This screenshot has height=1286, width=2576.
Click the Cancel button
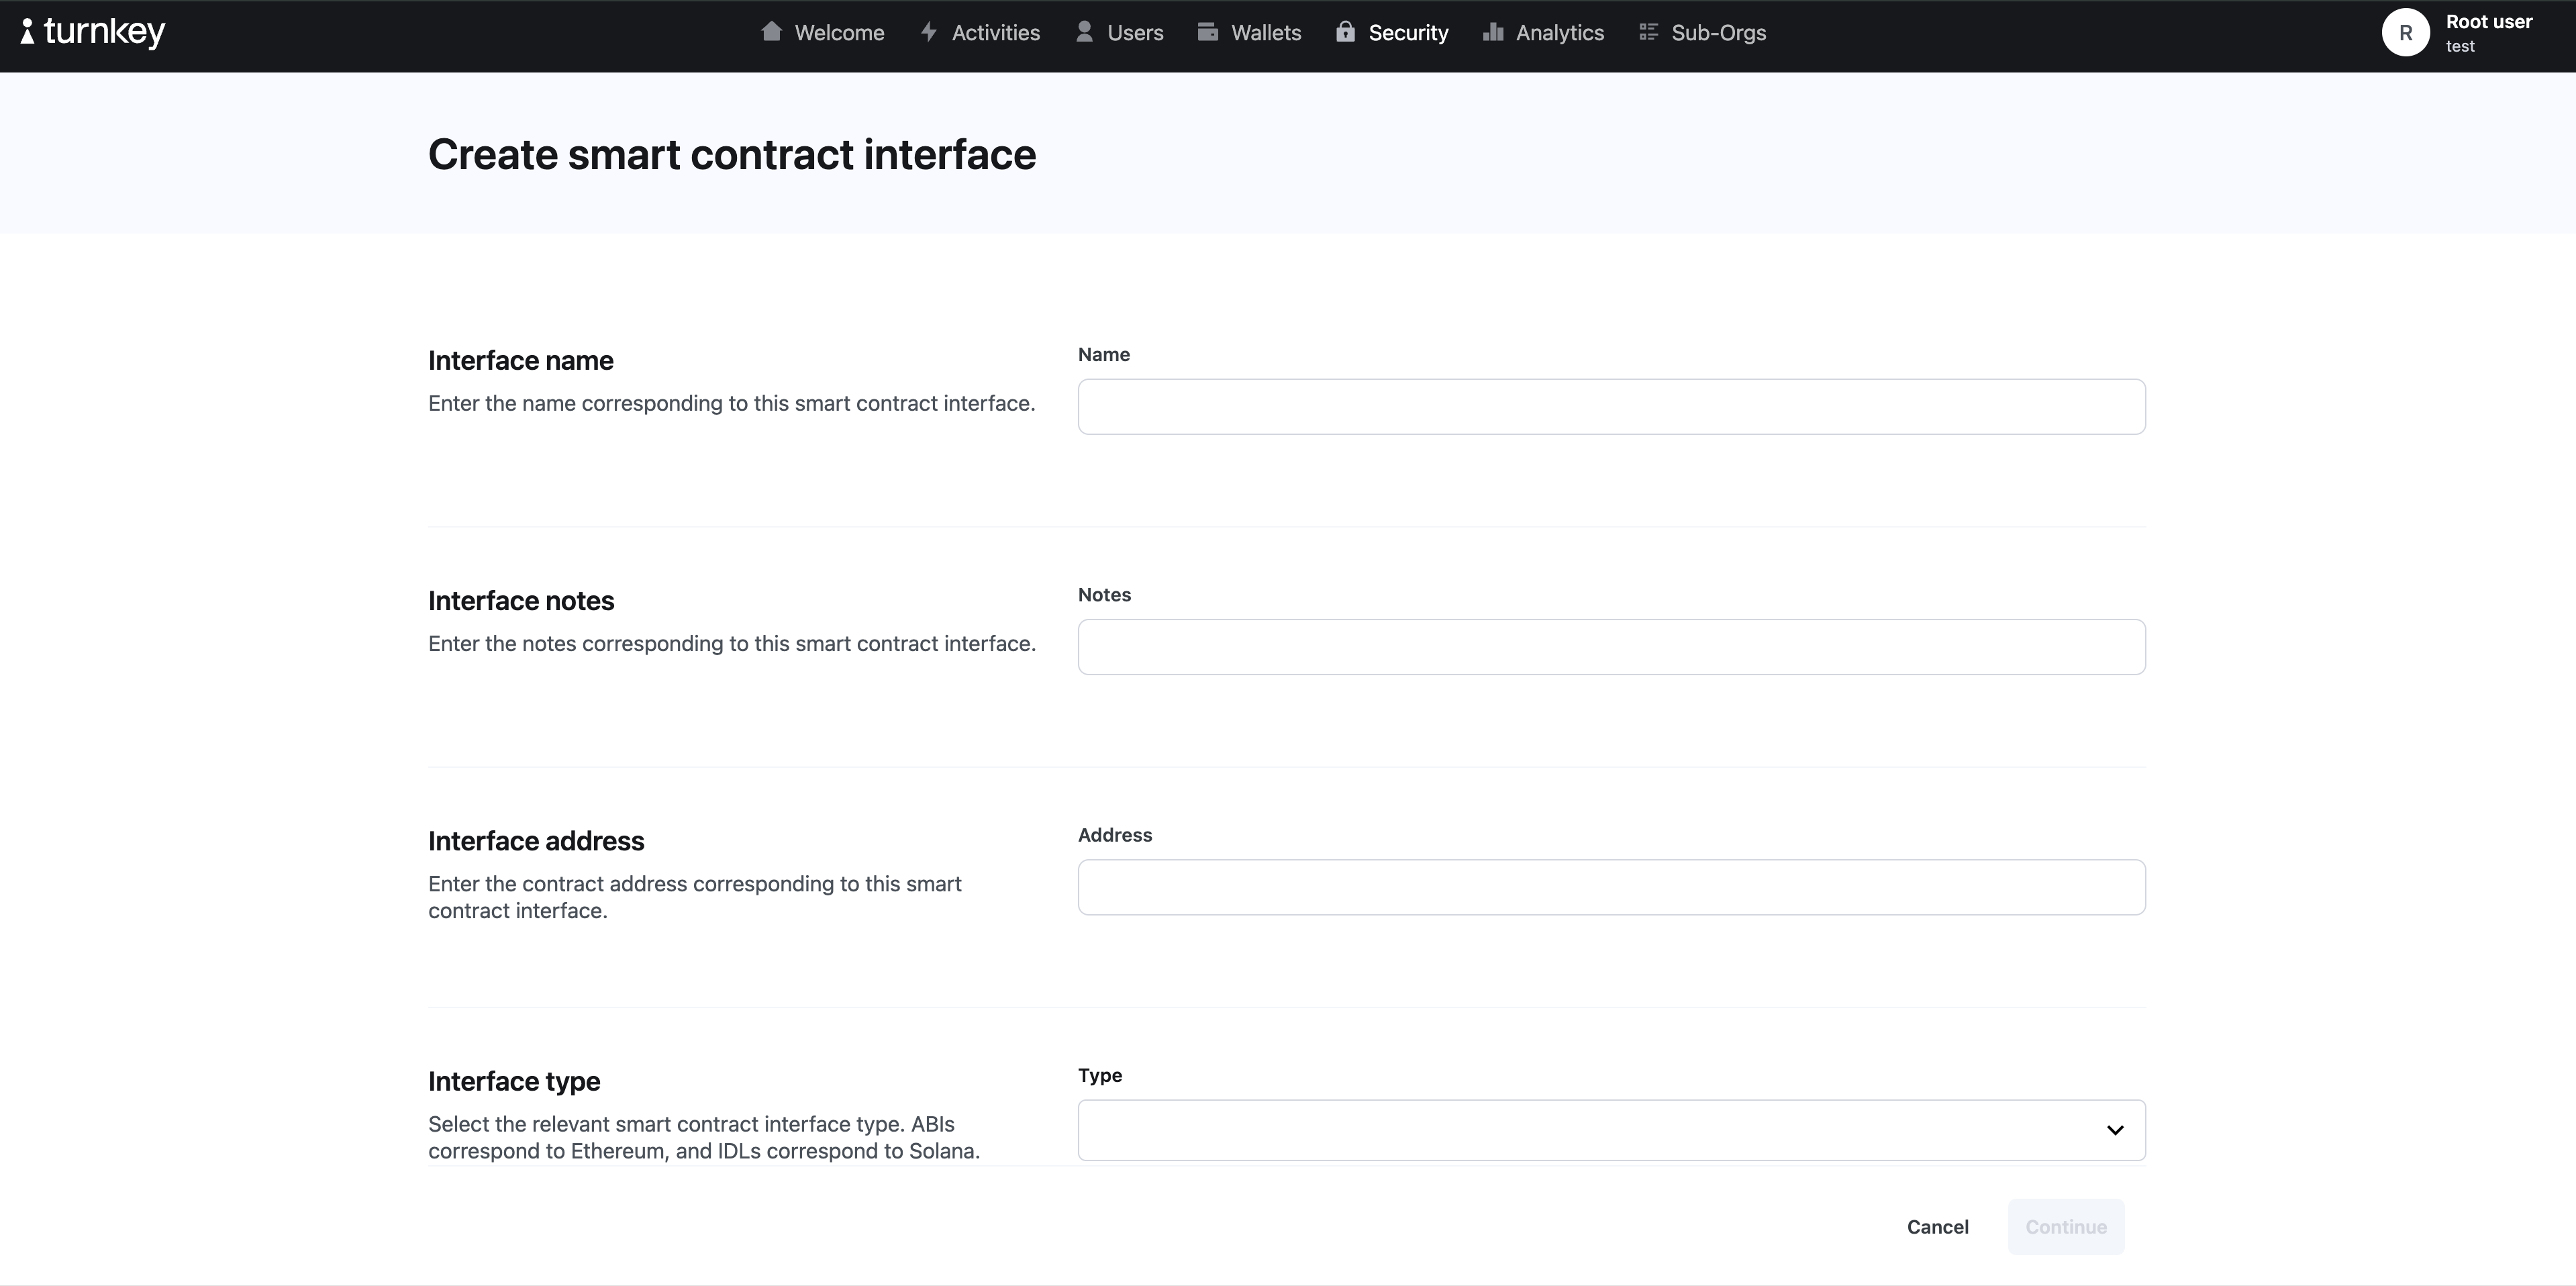tap(1937, 1227)
